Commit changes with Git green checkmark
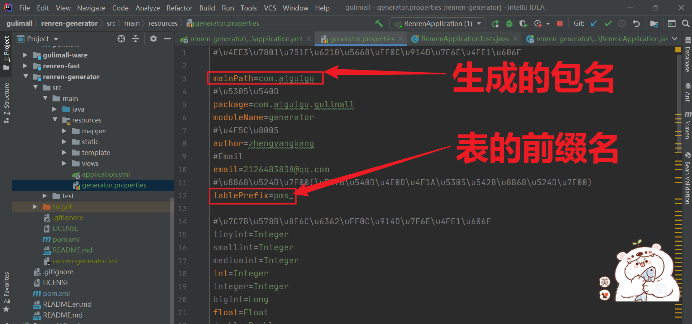The image size is (692, 324). tap(608, 23)
